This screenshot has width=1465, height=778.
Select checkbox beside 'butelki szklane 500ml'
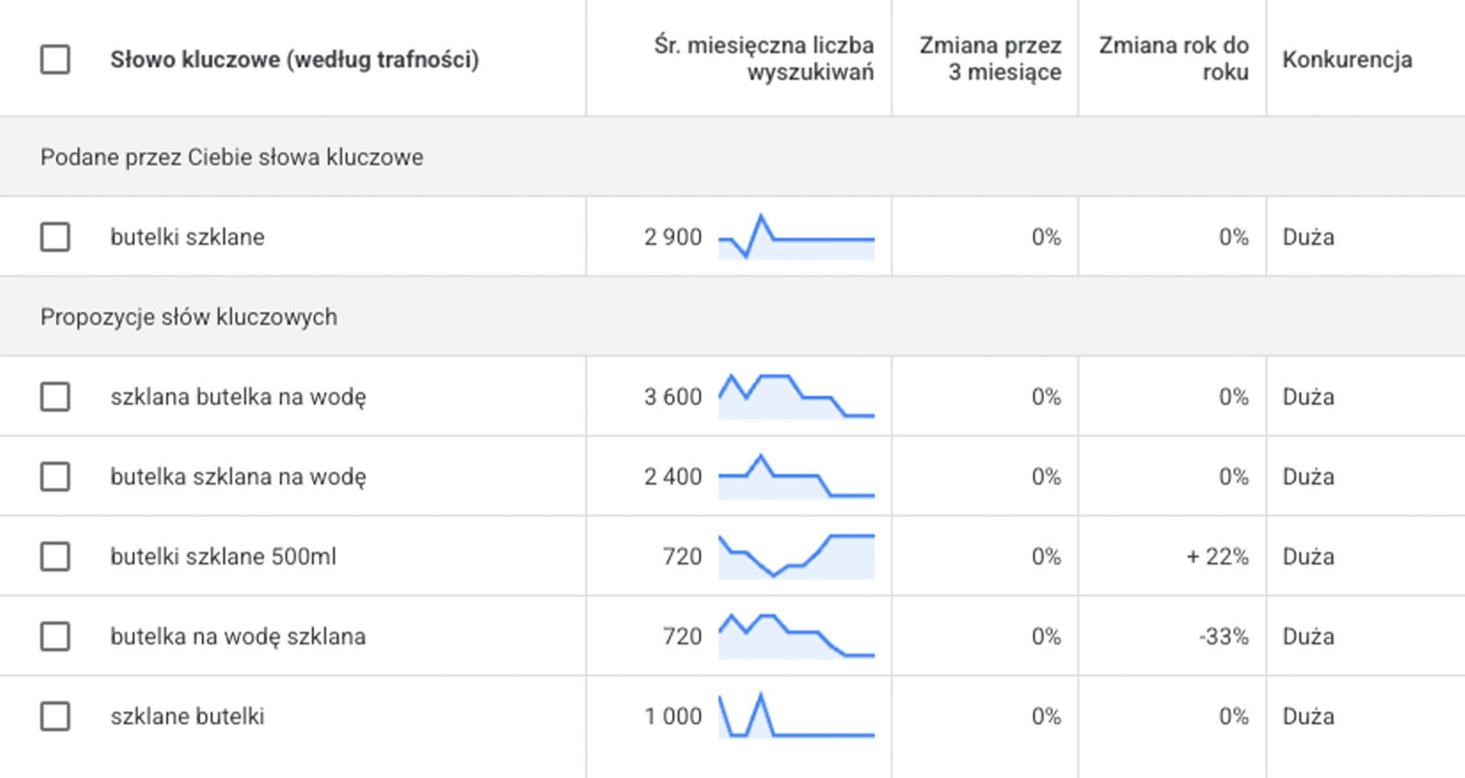55,556
